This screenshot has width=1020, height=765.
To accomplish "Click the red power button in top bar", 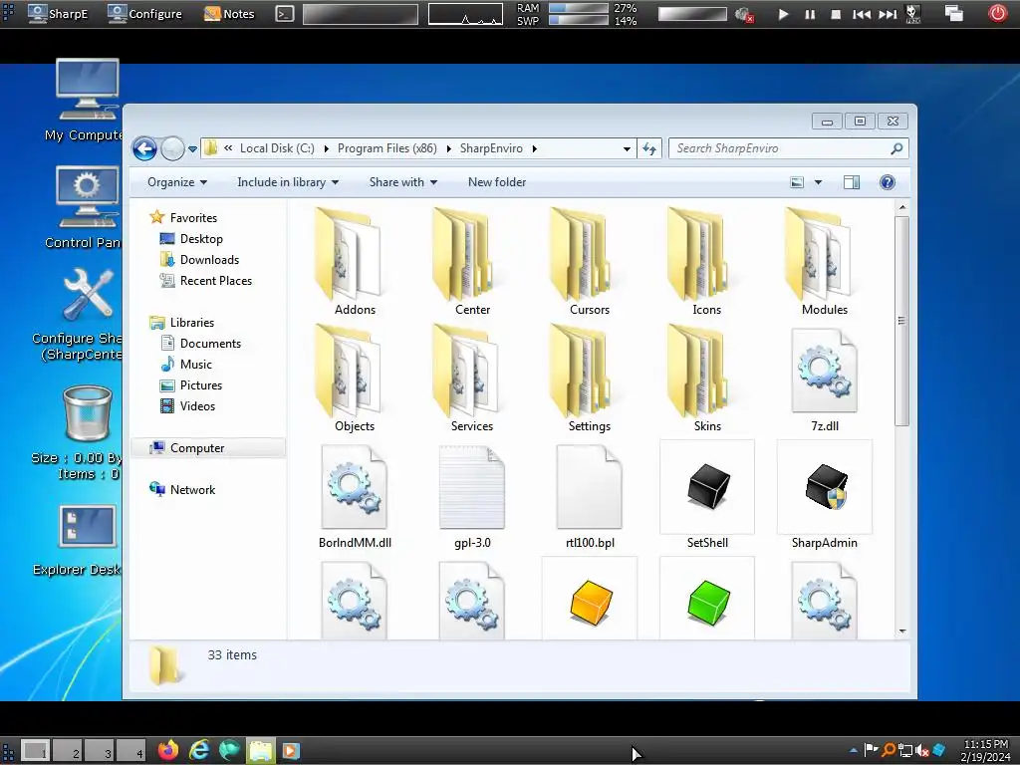I will (x=997, y=13).
